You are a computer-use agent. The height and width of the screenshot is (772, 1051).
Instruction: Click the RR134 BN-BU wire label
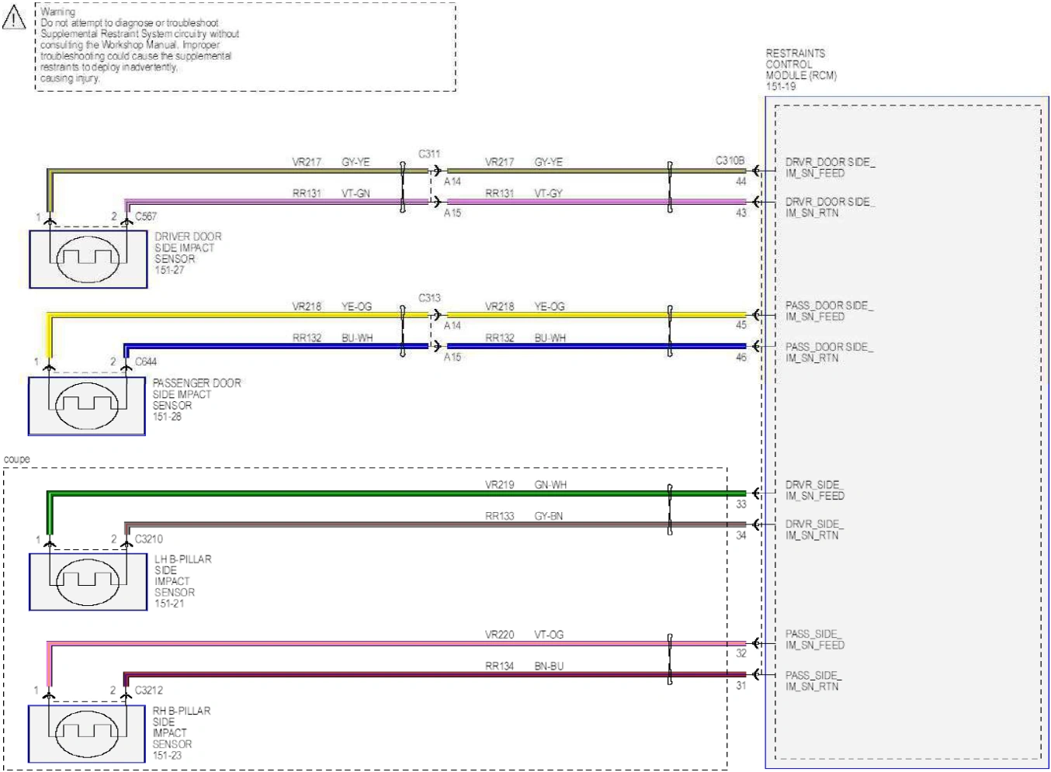pyautogui.click(x=524, y=666)
